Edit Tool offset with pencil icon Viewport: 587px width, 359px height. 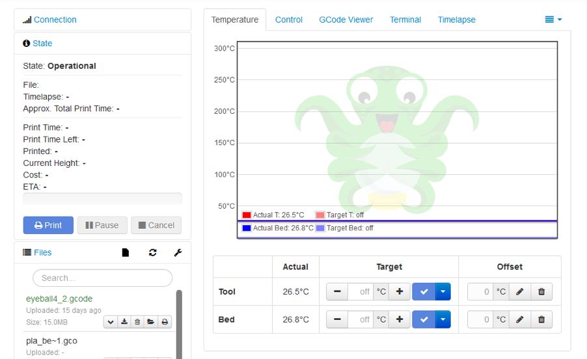tap(519, 291)
